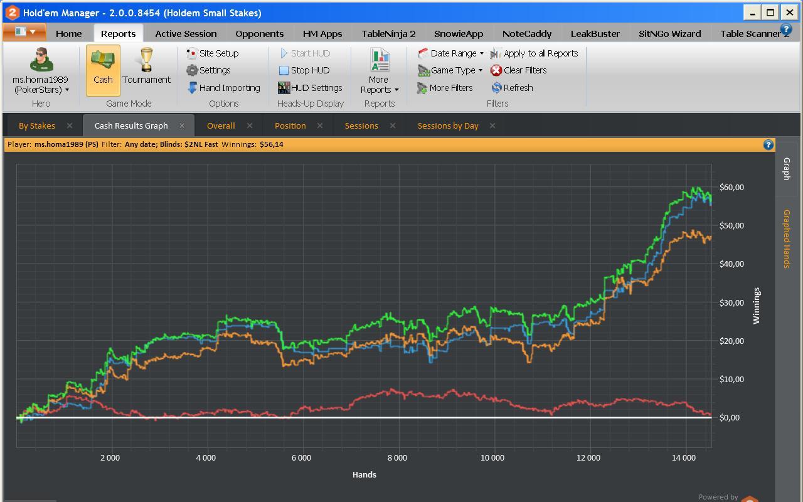Select Tournament game mode trophy
Screen dimensions: 803x502
click(146, 67)
